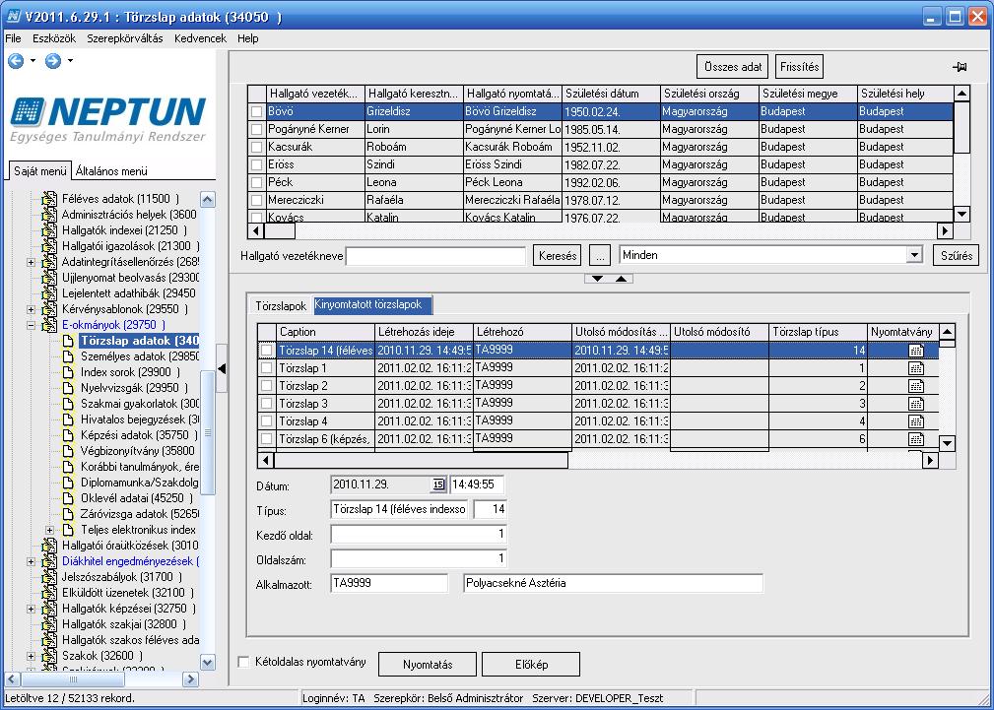Image resolution: width=994 pixels, height=710 pixels.
Task: Open Nyomtatvány document icon in Törzslap 1 row
Action: pyautogui.click(x=916, y=367)
